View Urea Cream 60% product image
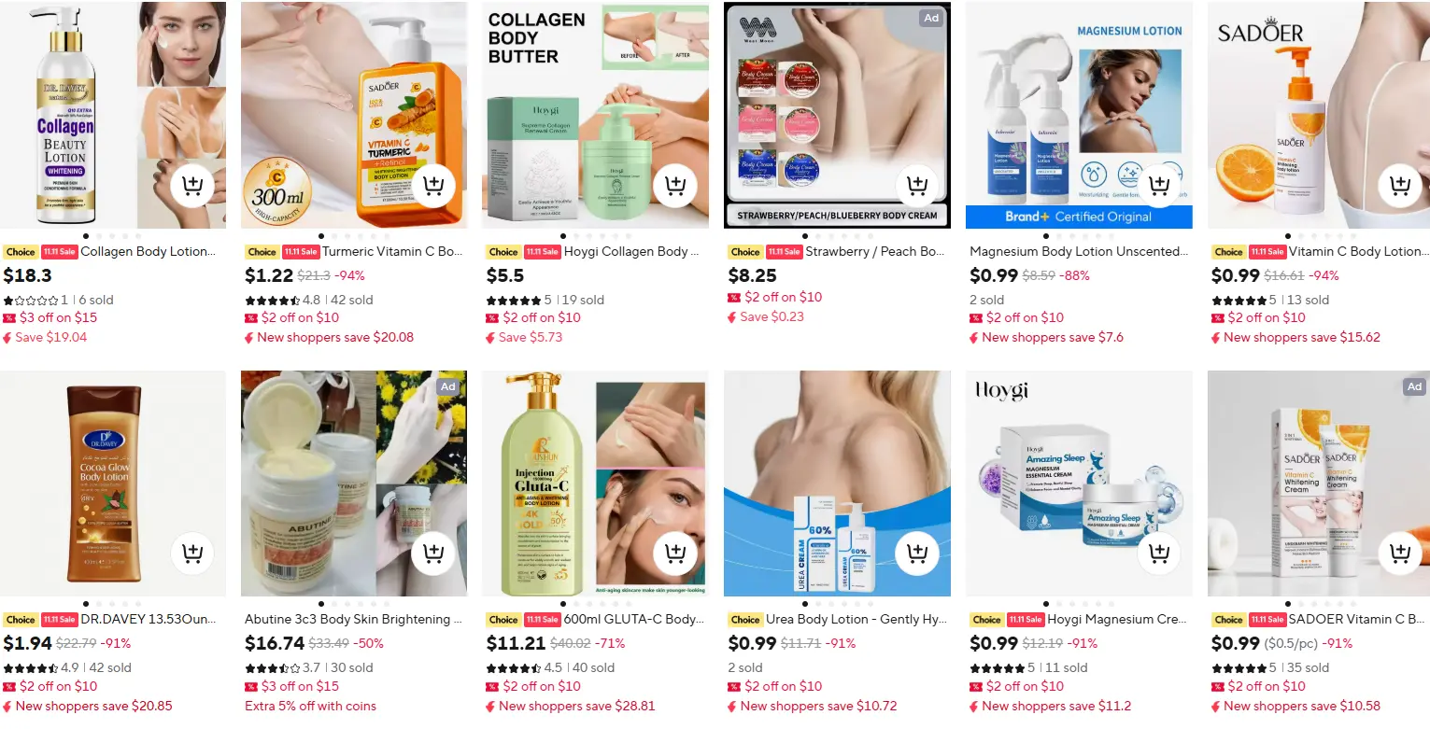Viewport: 1430px width, 729px height. (837, 484)
